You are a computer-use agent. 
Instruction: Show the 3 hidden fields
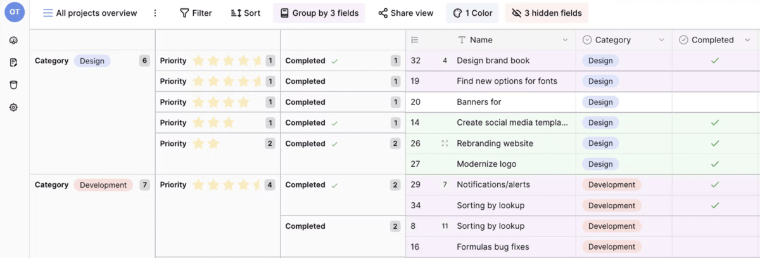point(546,13)
